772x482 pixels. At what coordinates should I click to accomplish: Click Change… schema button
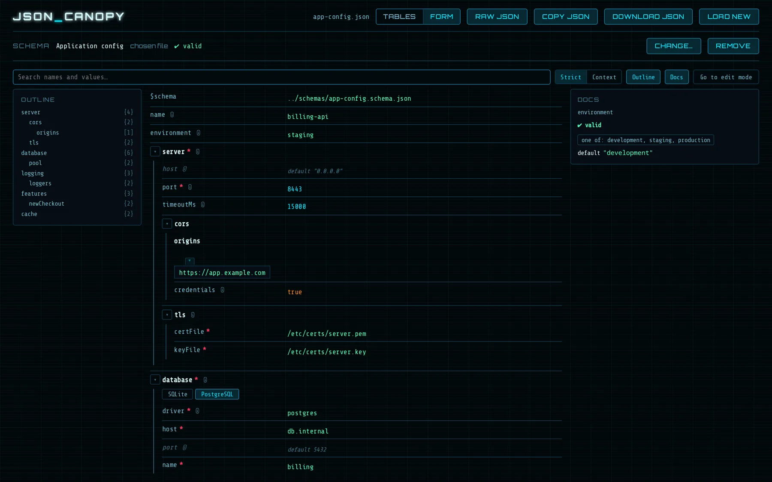pos(674,46)
